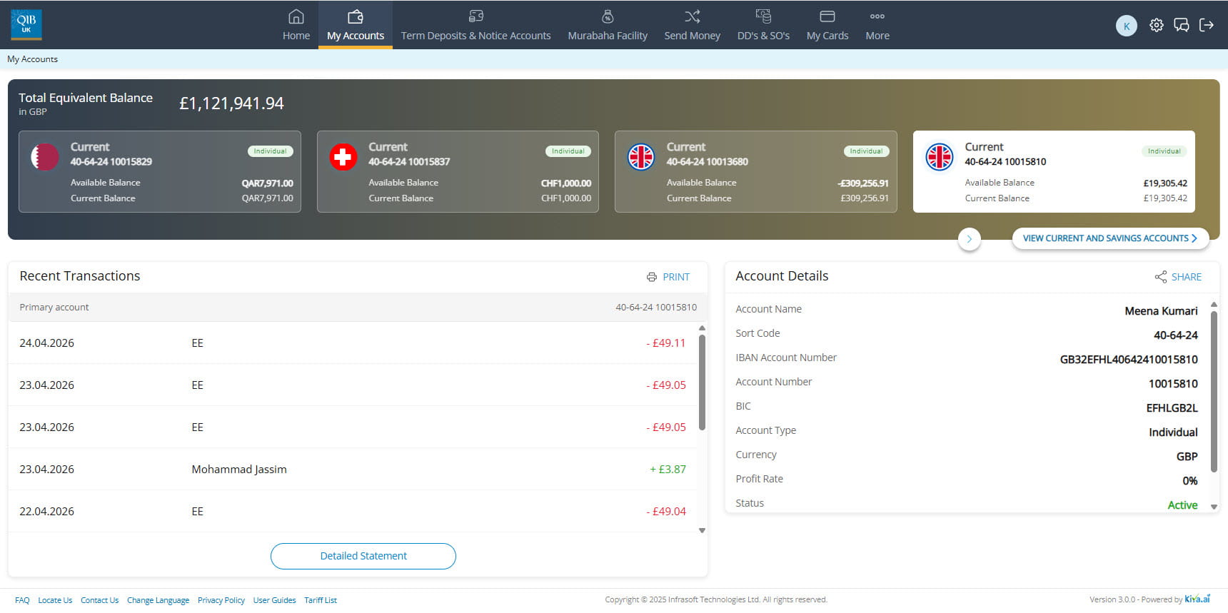
Task: Open the Privacy Policy footer link
Action: (x=221, y=600)
